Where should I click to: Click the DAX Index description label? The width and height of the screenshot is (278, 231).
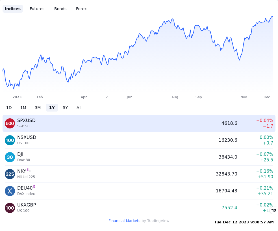click(x=26, y=194)
